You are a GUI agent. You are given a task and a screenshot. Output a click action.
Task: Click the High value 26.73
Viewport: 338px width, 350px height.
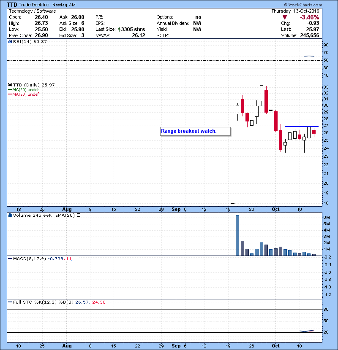coord(41,23)
